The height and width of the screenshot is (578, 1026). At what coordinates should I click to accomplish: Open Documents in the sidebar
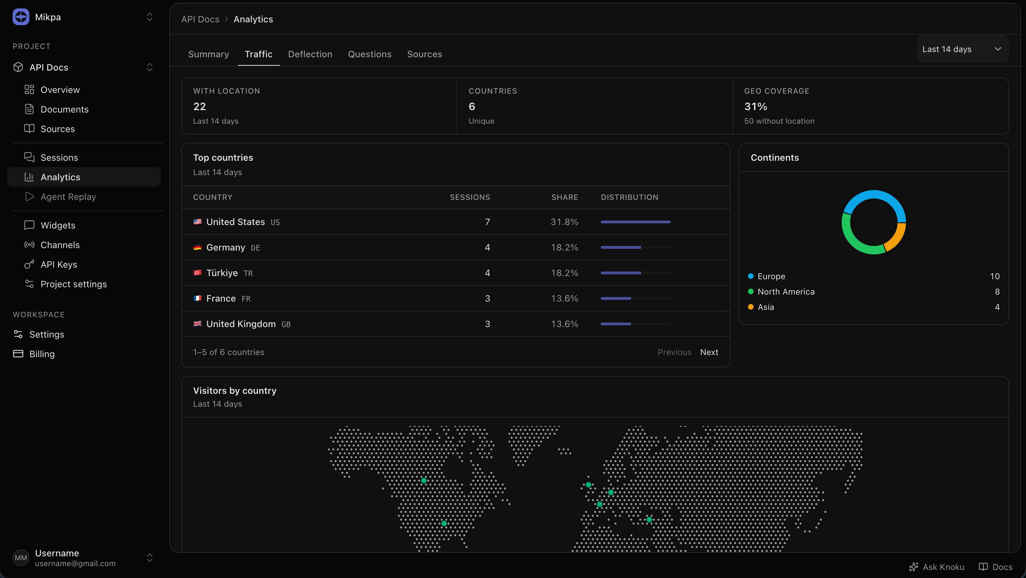tap(84, 109)
